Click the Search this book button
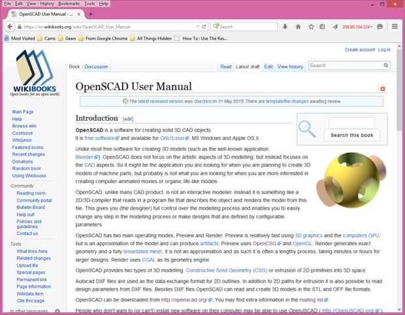Screen dimensions: 405x315 [352, 135]
